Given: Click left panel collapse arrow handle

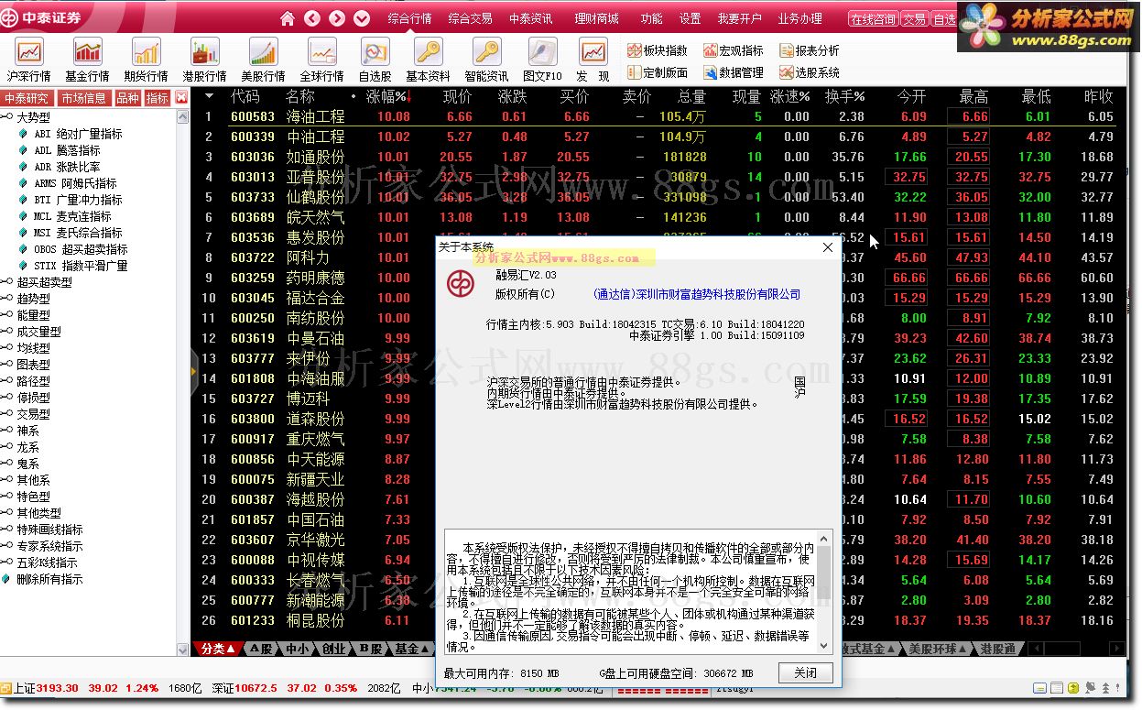Looking at the screenshot, I should (193, 371).
